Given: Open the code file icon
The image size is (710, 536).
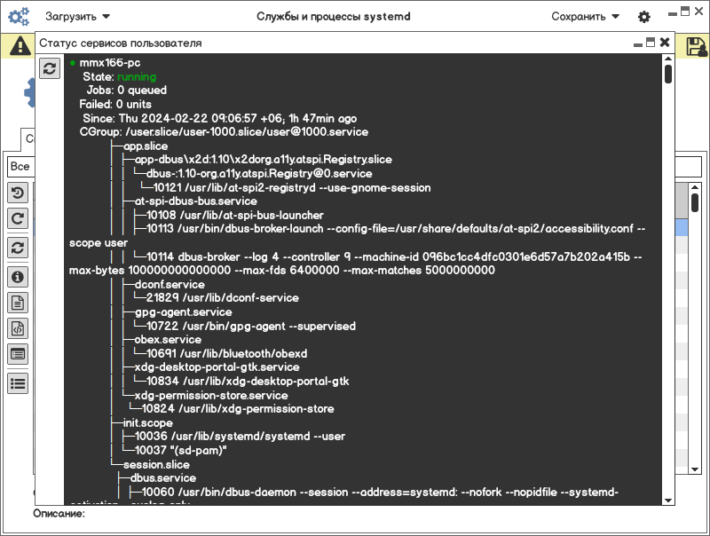Looking at the screenshot, I should tap(18, 328).
